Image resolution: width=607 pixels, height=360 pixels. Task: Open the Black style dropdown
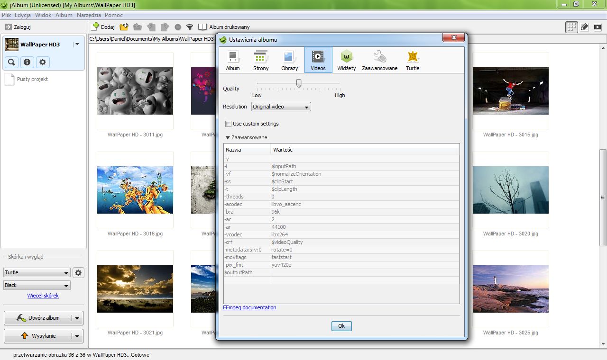click(x=37, y=285)
